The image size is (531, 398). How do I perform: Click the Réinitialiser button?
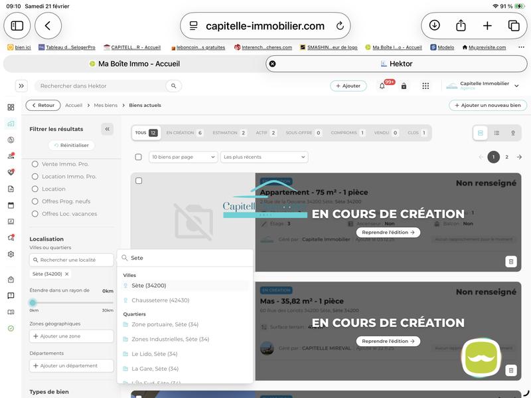pos(72,146)
